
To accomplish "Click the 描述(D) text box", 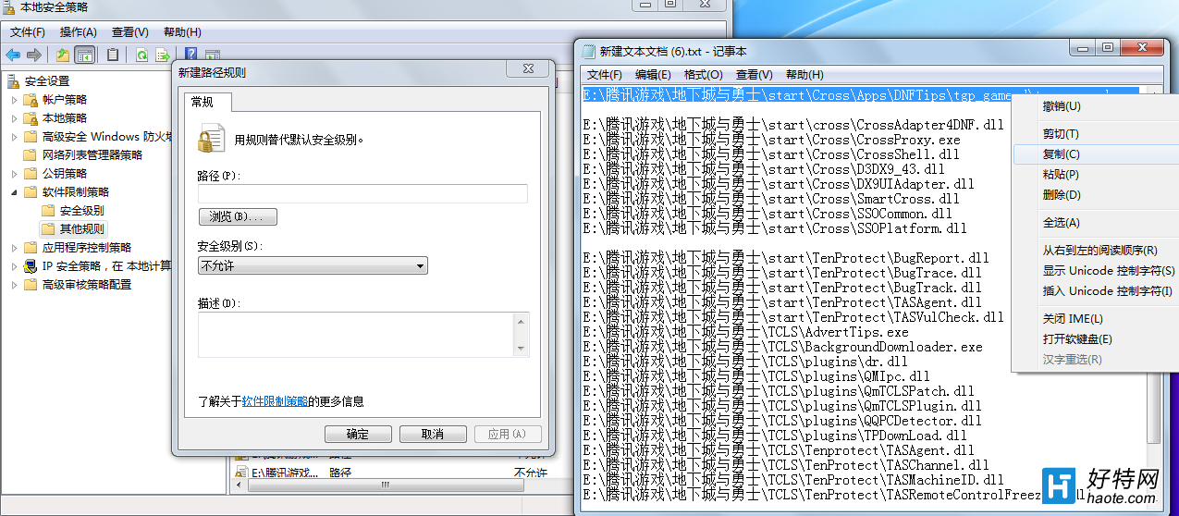I will pos(356,334).
